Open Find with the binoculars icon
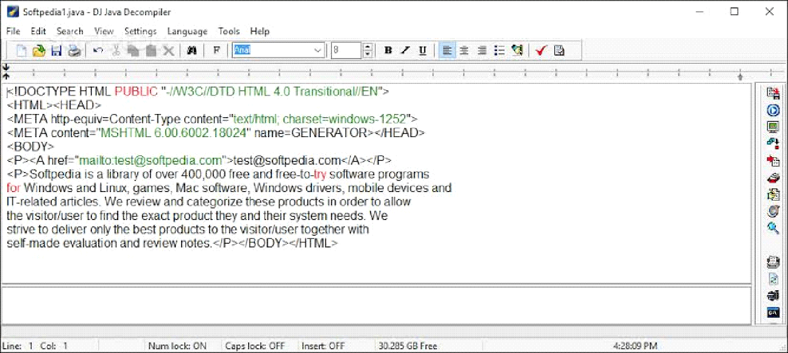The width and height of the screenshot is (788, 353). coord(192,51)
